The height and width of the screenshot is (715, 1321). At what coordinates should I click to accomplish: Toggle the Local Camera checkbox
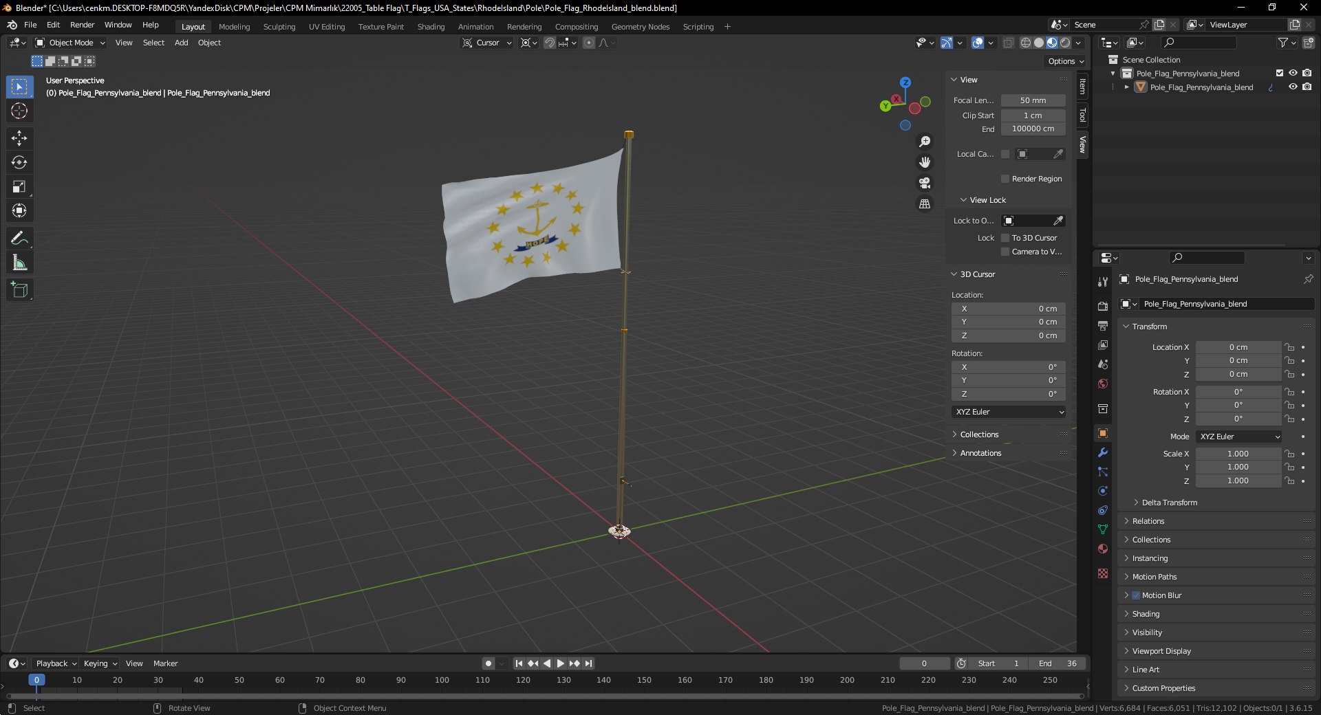tap(1005, 154)
